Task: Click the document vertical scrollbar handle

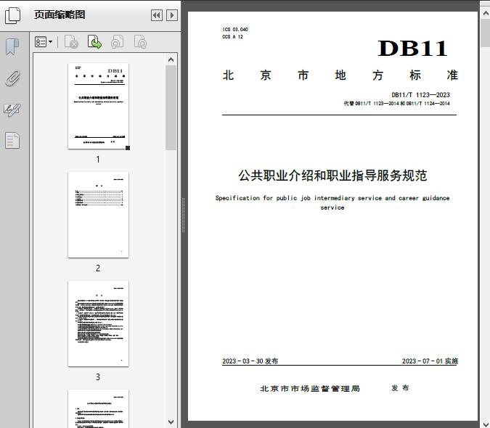Action: 486,33
